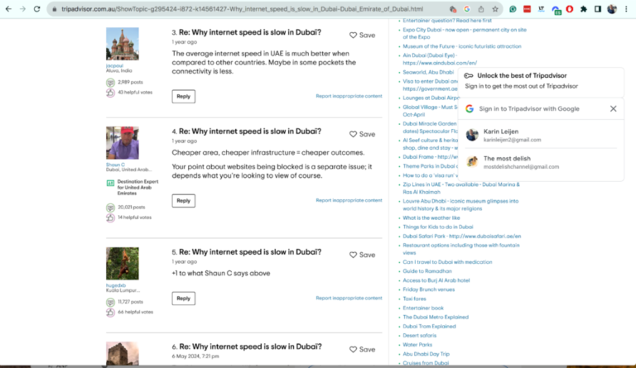The height and width of the screenshot is (368, 636).
Task: Reply to post 3
Action: point(183,97)
